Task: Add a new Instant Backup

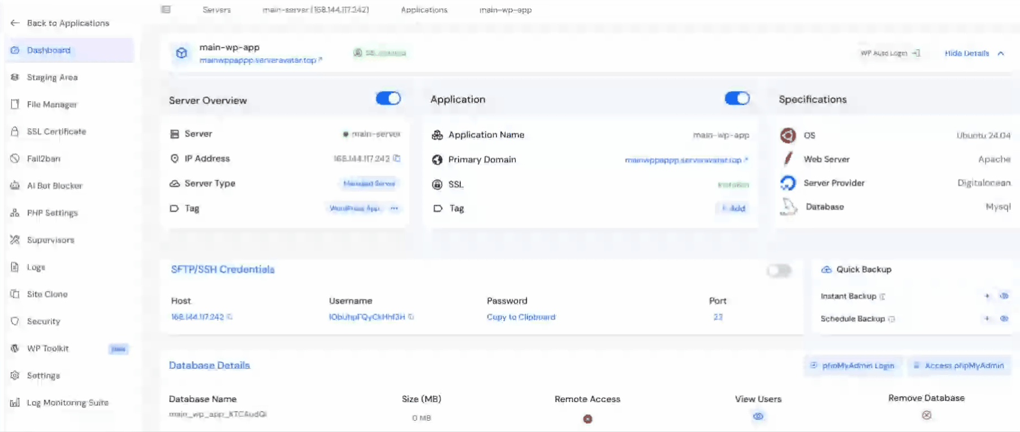Action: (987, 296)
